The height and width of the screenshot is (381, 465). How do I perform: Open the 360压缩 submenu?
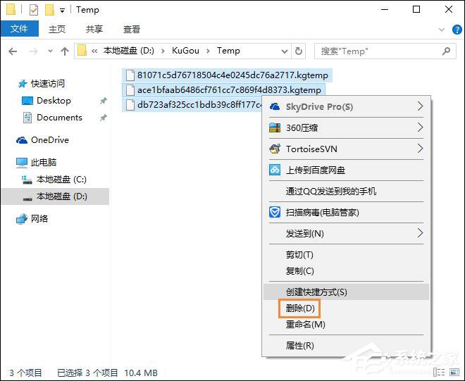pos(346,127)
